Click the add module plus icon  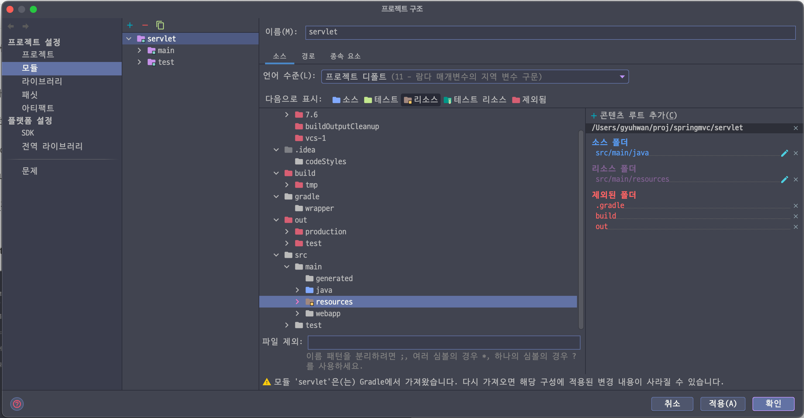point(130,25)
